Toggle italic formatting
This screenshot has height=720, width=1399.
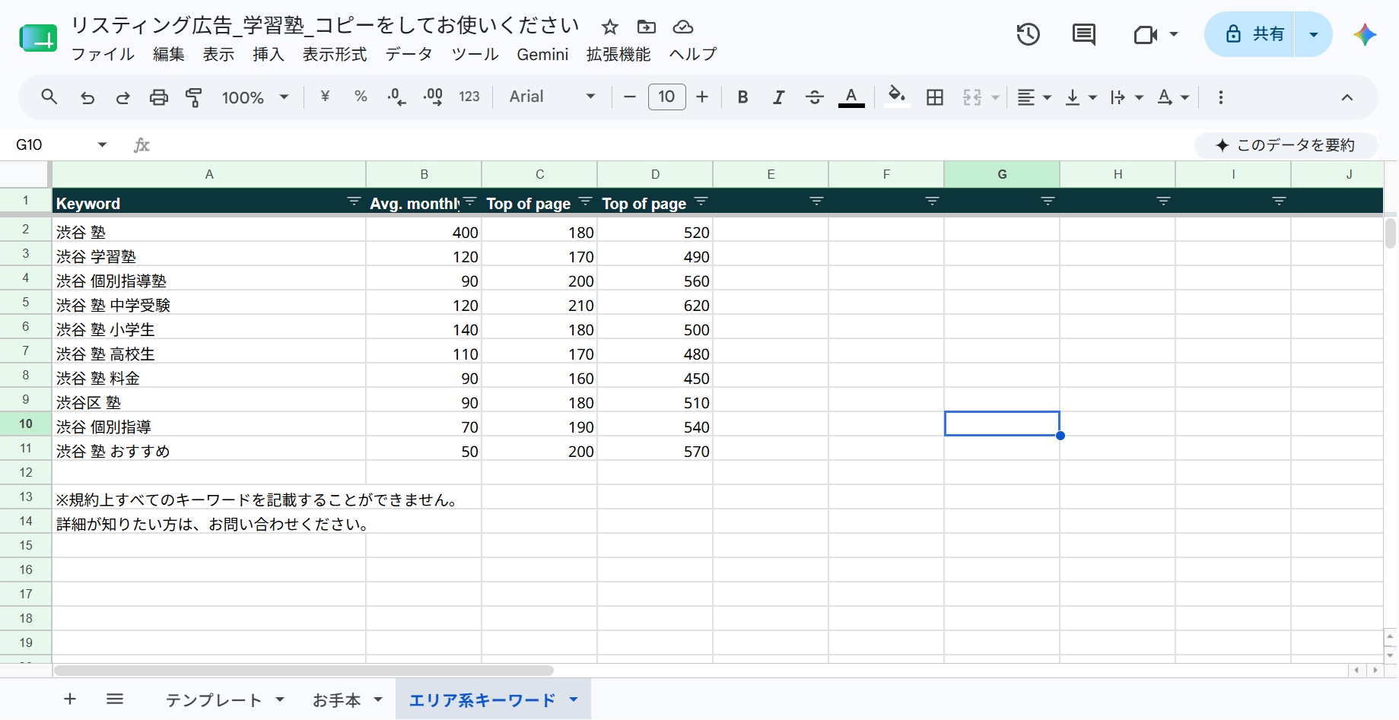point(778,97)
